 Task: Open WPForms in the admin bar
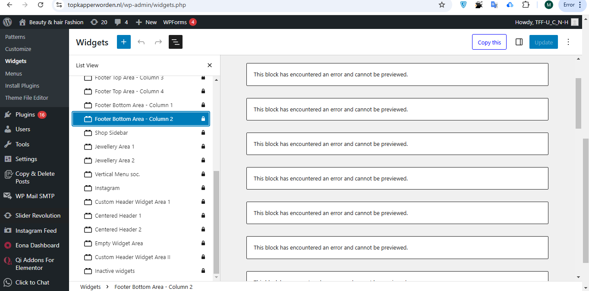(180, 22)
